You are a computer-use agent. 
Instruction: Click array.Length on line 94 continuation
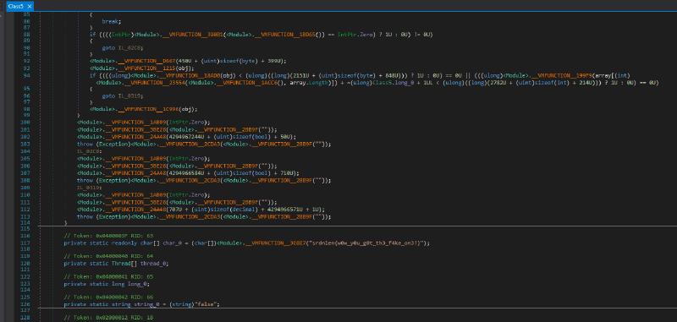(308, 82)
